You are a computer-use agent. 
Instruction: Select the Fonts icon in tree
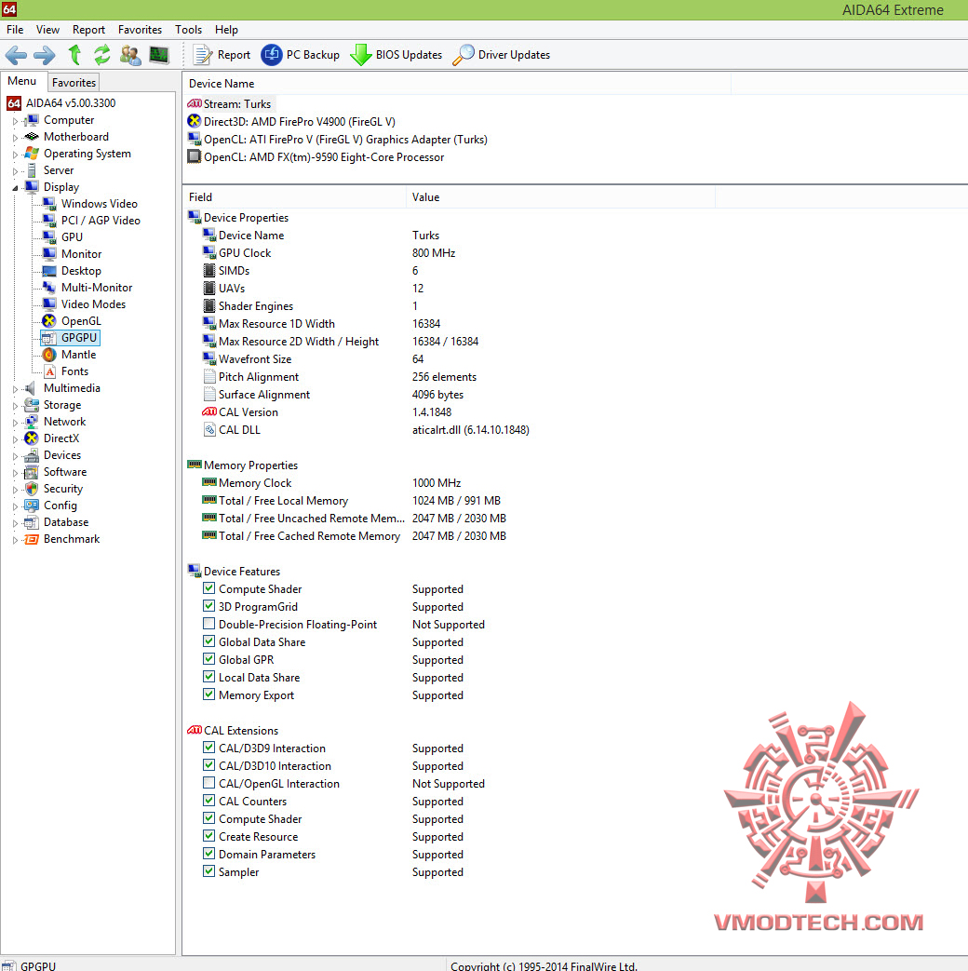[50, 371]
